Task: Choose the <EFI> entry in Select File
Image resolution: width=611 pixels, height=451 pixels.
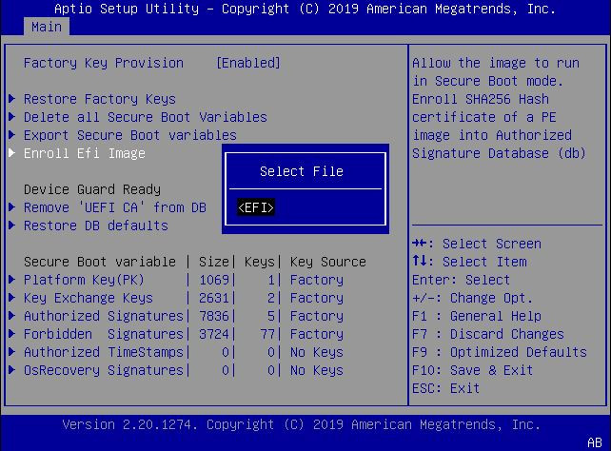Action: click(256, 207)
